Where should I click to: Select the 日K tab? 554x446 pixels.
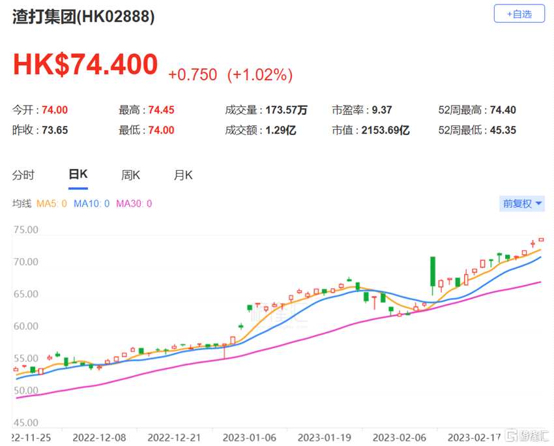coord(78,174)
